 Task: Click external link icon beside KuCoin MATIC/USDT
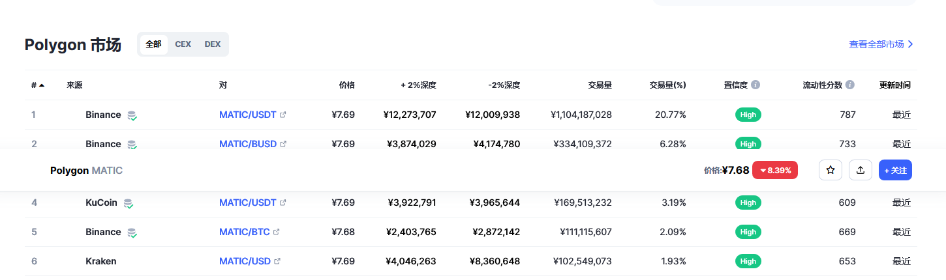282,203
